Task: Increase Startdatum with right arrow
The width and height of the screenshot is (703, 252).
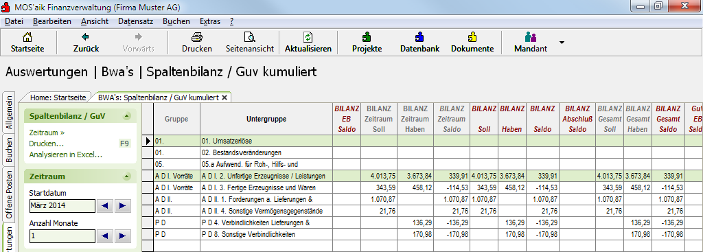Action: [122, 206]
